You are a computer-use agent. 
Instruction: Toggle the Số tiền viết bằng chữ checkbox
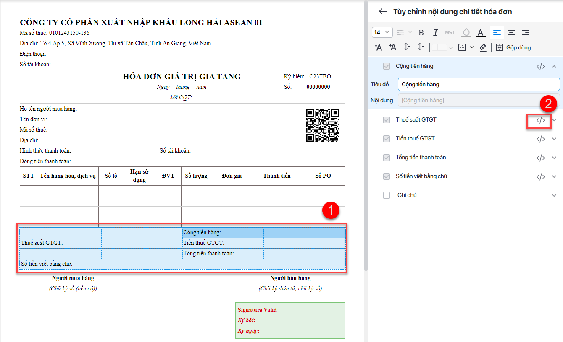pyautogui.click(x=387, y=176)
